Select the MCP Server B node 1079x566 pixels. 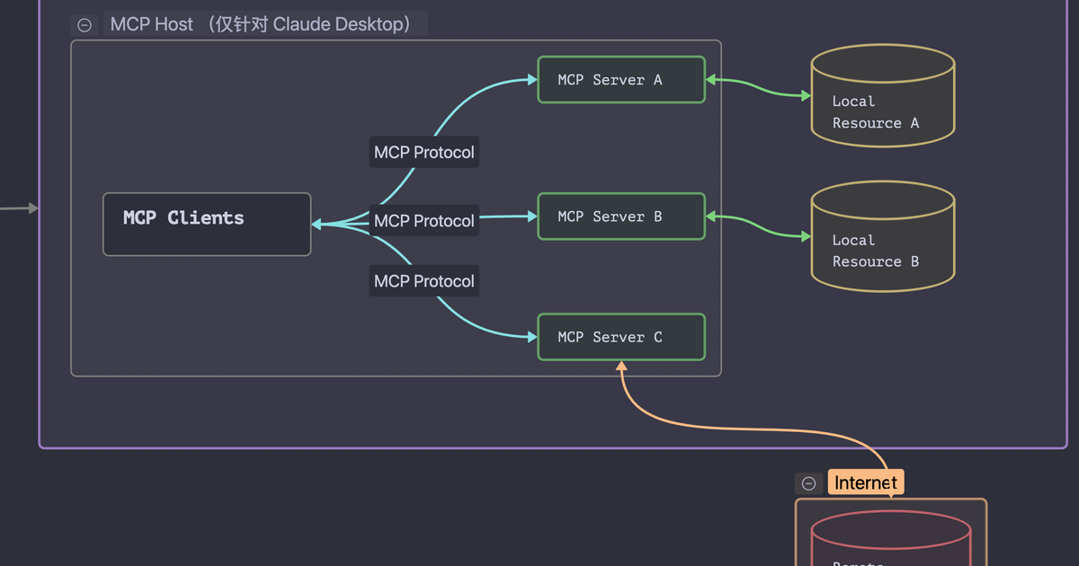(x=621, y=217)
